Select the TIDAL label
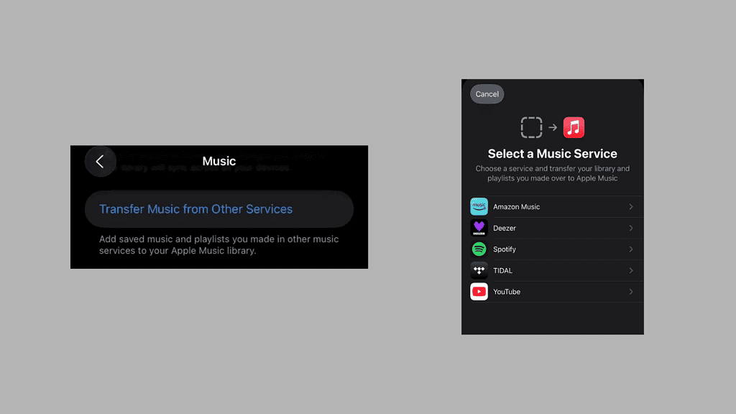 (502, 270)
